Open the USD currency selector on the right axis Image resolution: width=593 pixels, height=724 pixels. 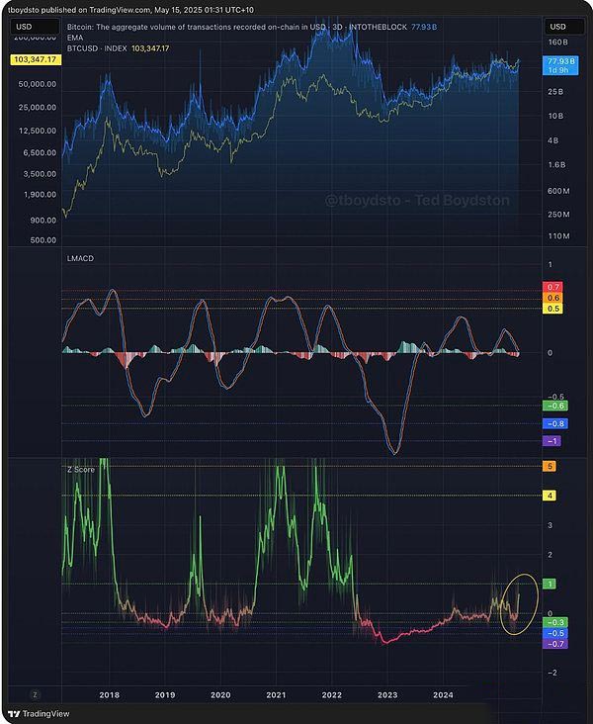tap(557, 26)
